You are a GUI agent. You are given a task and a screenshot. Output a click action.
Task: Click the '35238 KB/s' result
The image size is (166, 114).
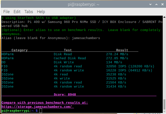pyautogui.click(x=116, y=74)
